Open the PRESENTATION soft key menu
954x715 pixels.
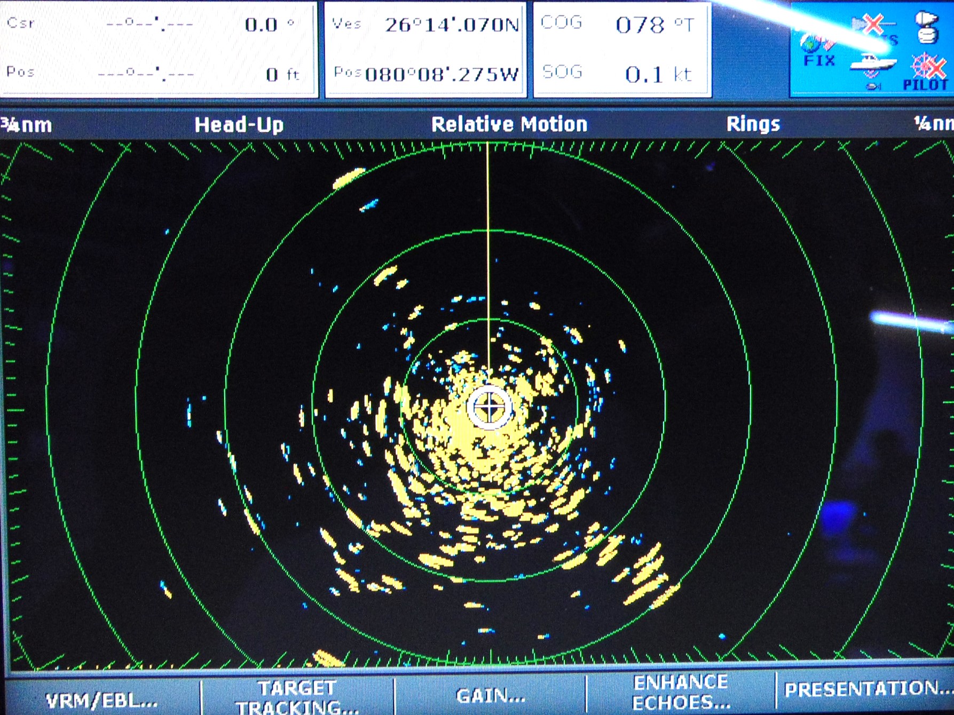[x=866, y=689]
